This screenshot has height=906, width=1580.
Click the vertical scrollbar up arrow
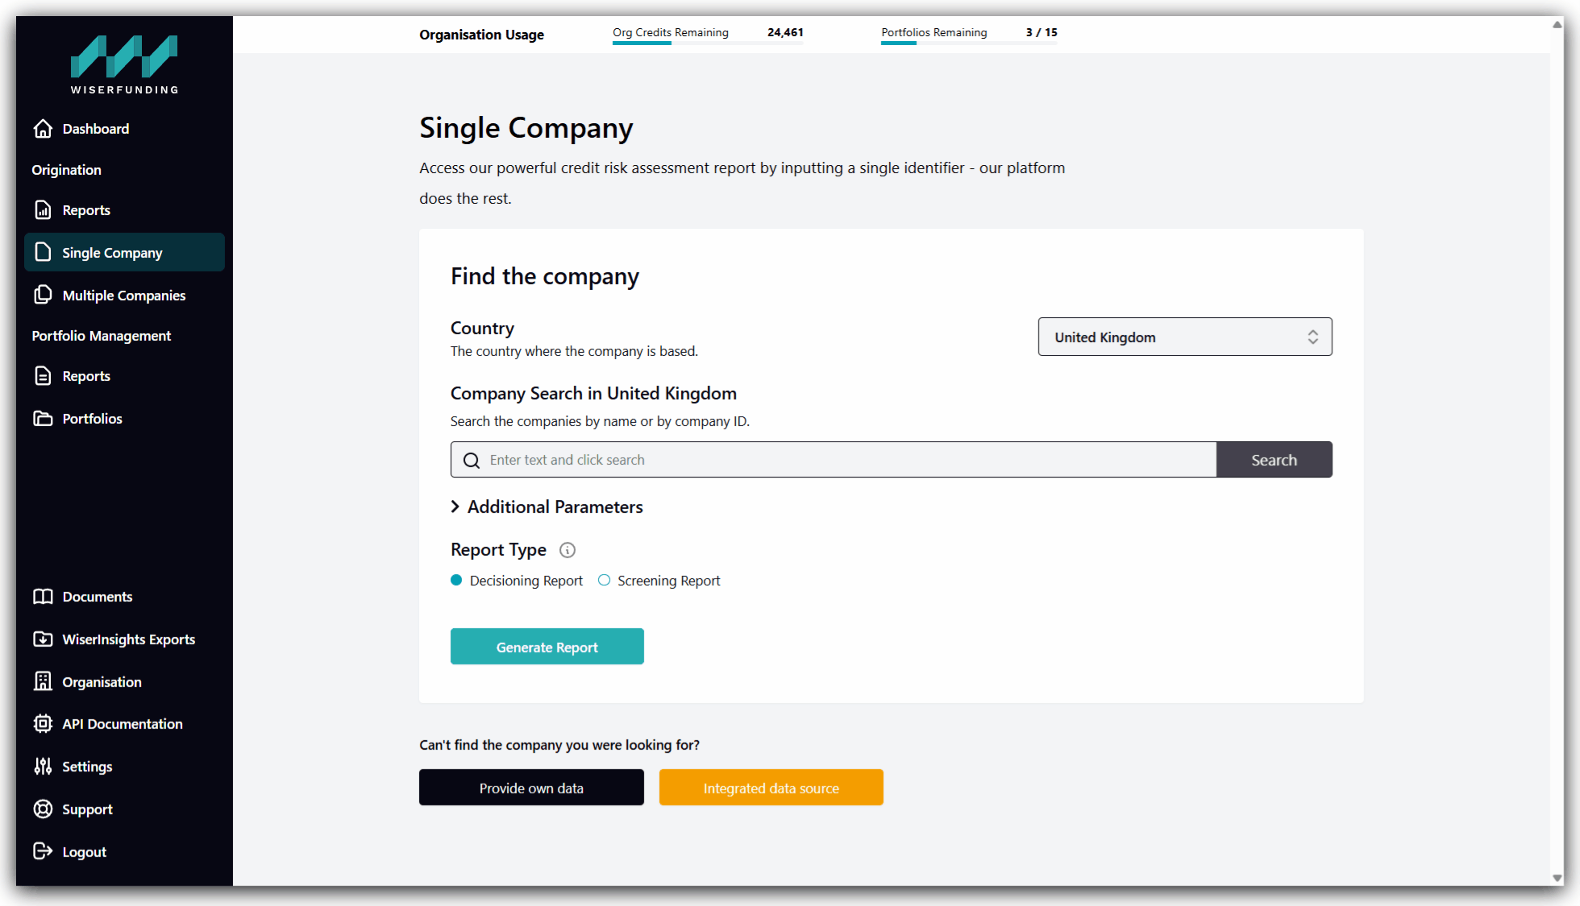(x=1557, y=24)
